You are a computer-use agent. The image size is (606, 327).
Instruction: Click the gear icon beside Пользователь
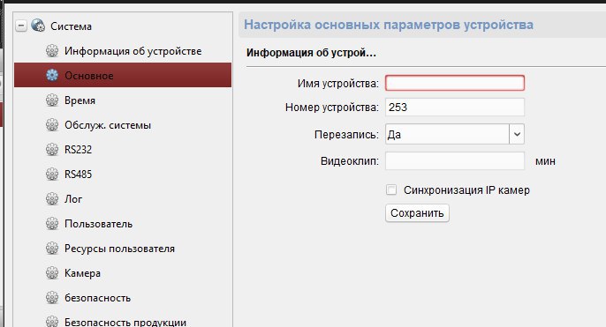pyautogui.click(x=52, y=223)
